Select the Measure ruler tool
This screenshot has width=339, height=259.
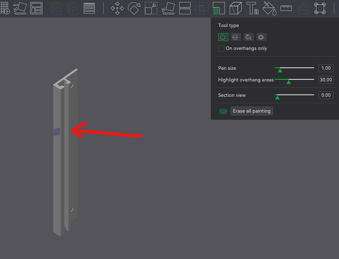click(286, 8)
